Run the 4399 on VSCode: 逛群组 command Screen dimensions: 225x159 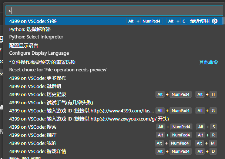pyautogui.click(x=114, y=86)
